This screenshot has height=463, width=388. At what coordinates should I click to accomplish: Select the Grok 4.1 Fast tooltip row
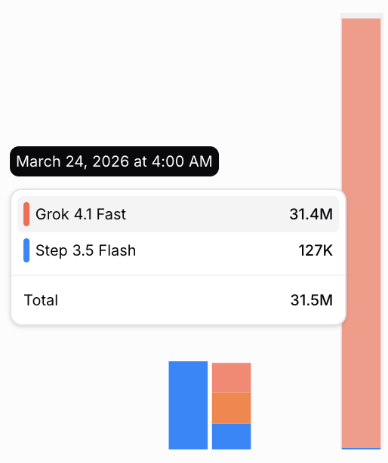coord(178,214)
